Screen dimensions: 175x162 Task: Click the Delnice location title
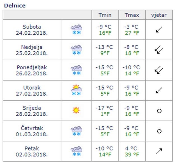[15, 6]
